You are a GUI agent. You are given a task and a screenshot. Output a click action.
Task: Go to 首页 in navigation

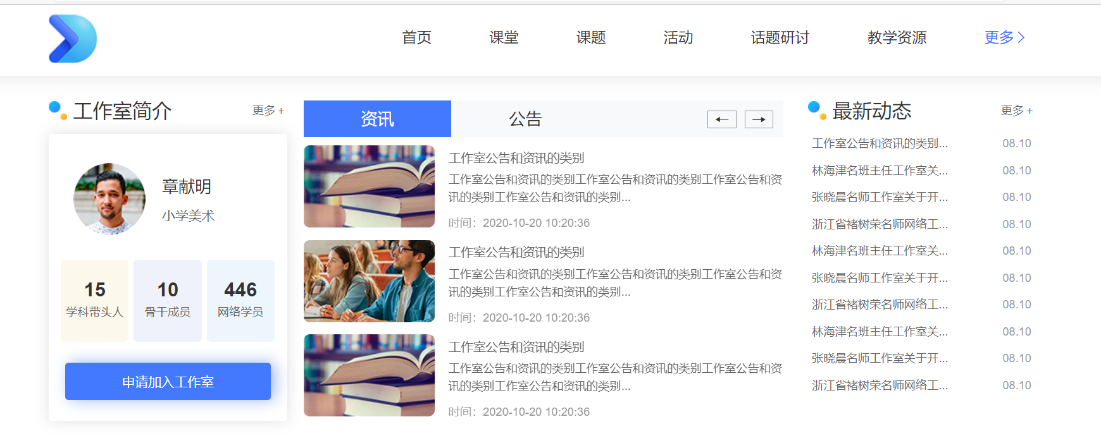tap(416, 38)
